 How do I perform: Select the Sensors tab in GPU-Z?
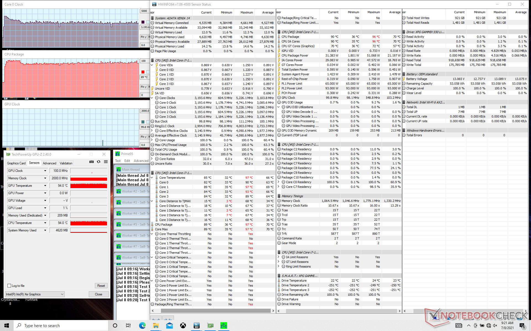pos(34,163)
